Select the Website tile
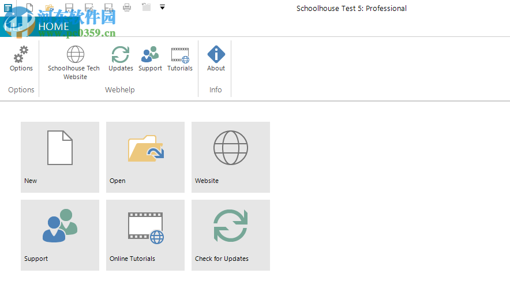The image size is (510, 303). [x=231, y=157]
